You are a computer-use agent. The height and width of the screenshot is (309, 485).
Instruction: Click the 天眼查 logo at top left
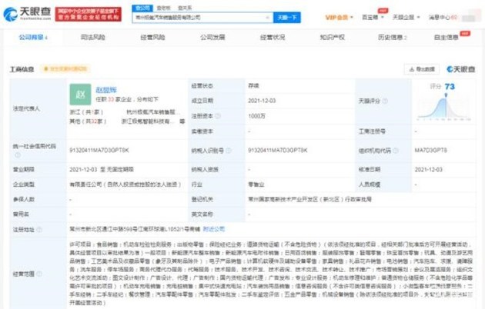click(x=27, y=14)
